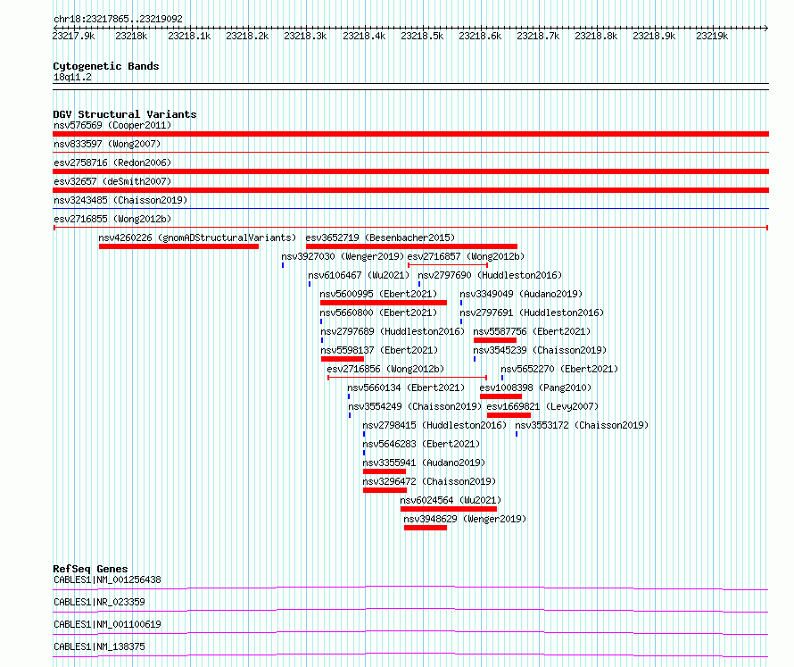The height and width of the screenshot is (667, 794).
Task: Select the esv1669821 (Levy2007) label
Action: (x=542, y=406)
